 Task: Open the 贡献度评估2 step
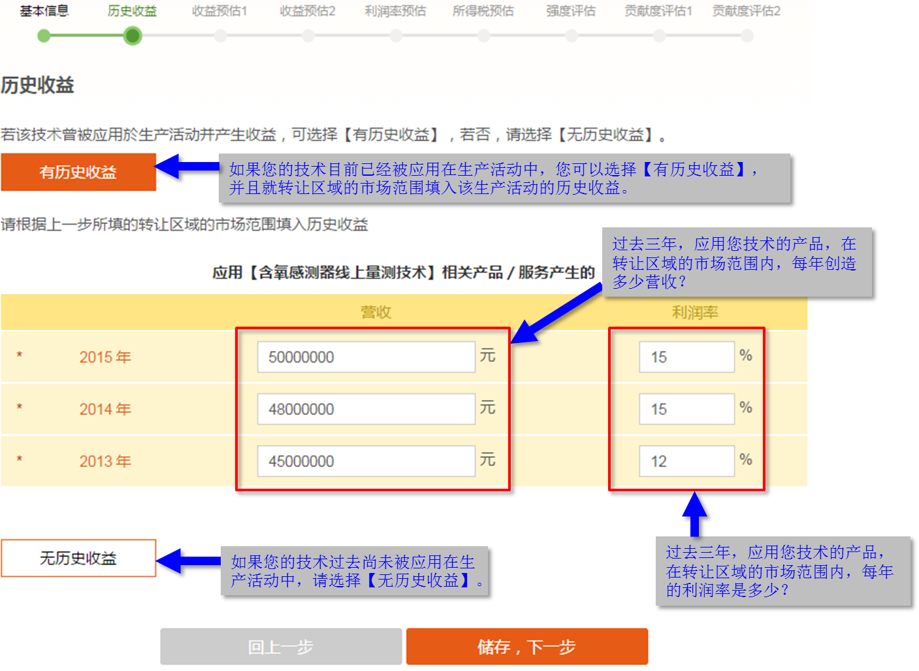coord(747,11)
